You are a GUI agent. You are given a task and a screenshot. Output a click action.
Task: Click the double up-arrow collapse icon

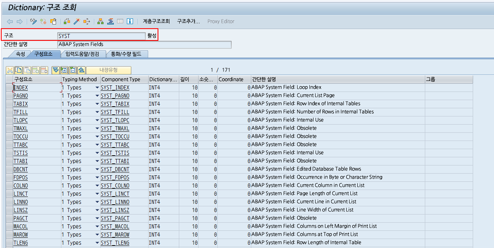81,70
